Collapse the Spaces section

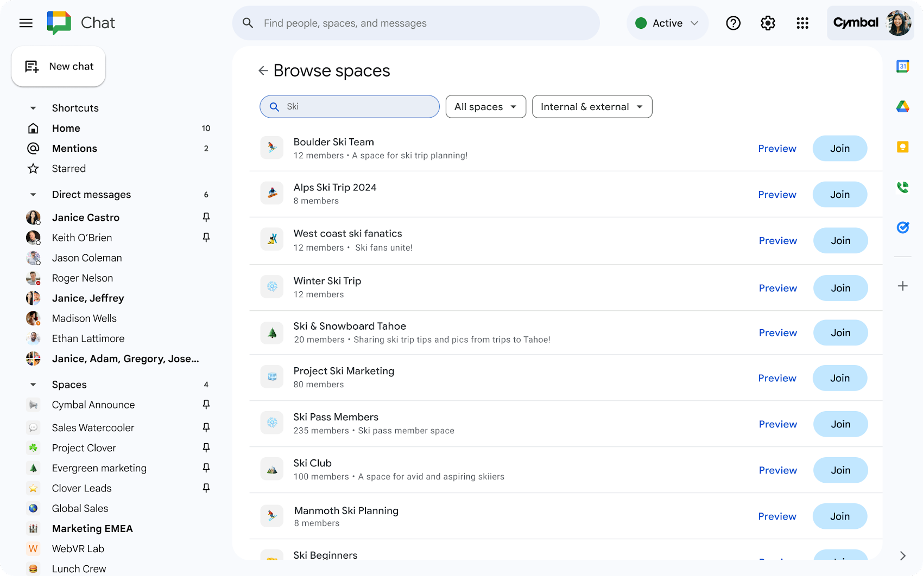point(33,385)
